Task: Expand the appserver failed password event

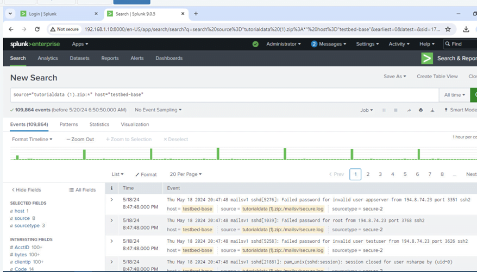Action: [x=112, y=200]
